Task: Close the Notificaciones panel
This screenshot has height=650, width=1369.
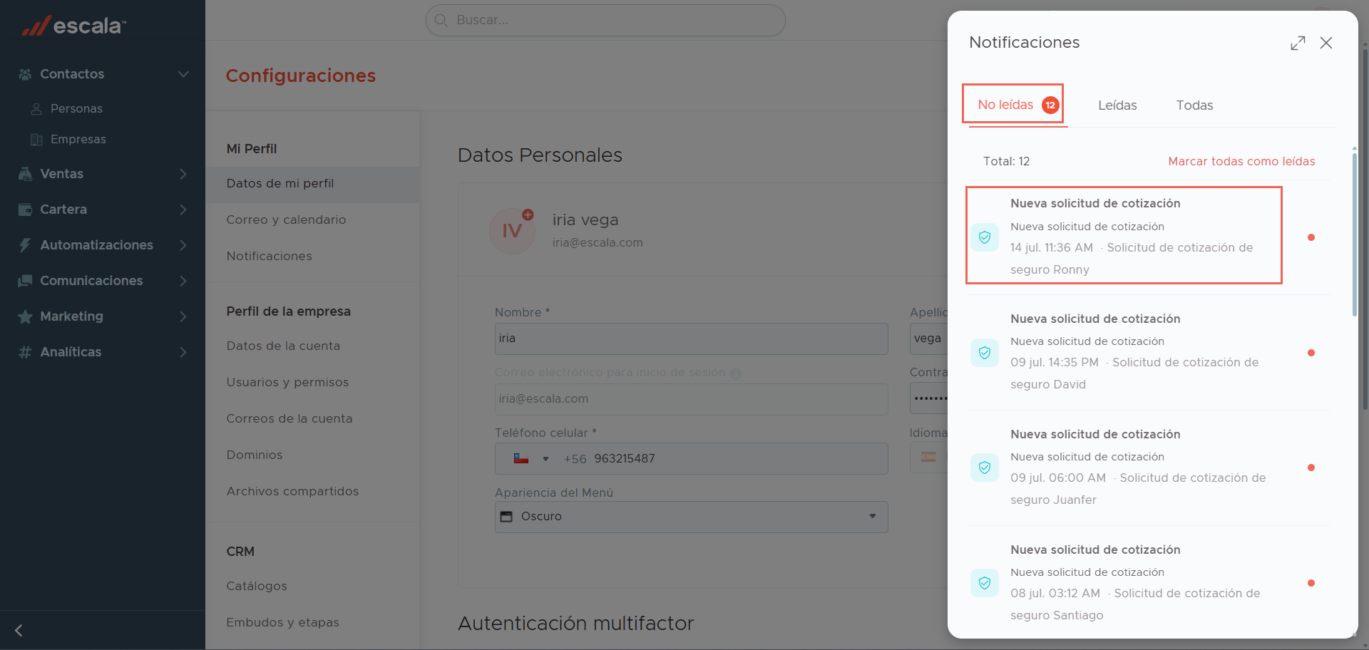Action: [x=1326, y=43]
